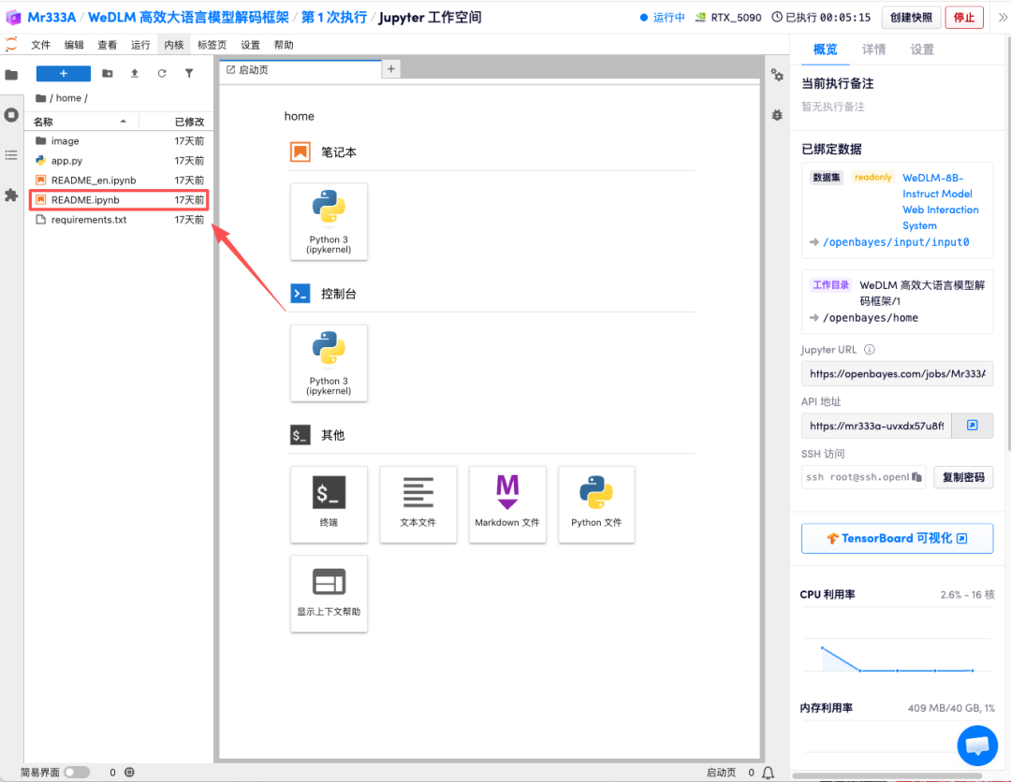Click the 创建快照 button
Screen dimensions: 1011x782
[x=911, y=18]
